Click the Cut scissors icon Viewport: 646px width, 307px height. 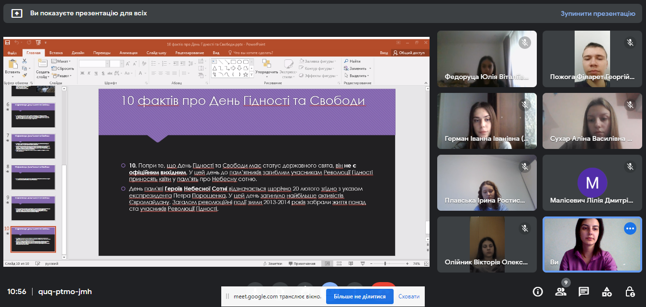(24, 61)
